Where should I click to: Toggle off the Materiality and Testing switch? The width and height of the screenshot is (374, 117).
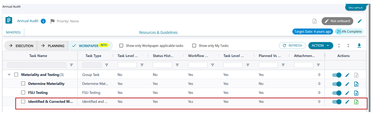(x=337, y=75)
